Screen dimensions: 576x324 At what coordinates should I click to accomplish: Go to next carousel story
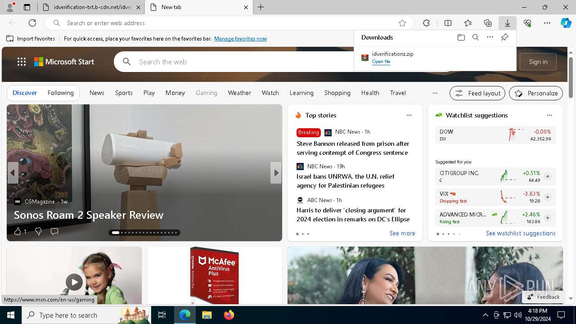click(276, 173)
